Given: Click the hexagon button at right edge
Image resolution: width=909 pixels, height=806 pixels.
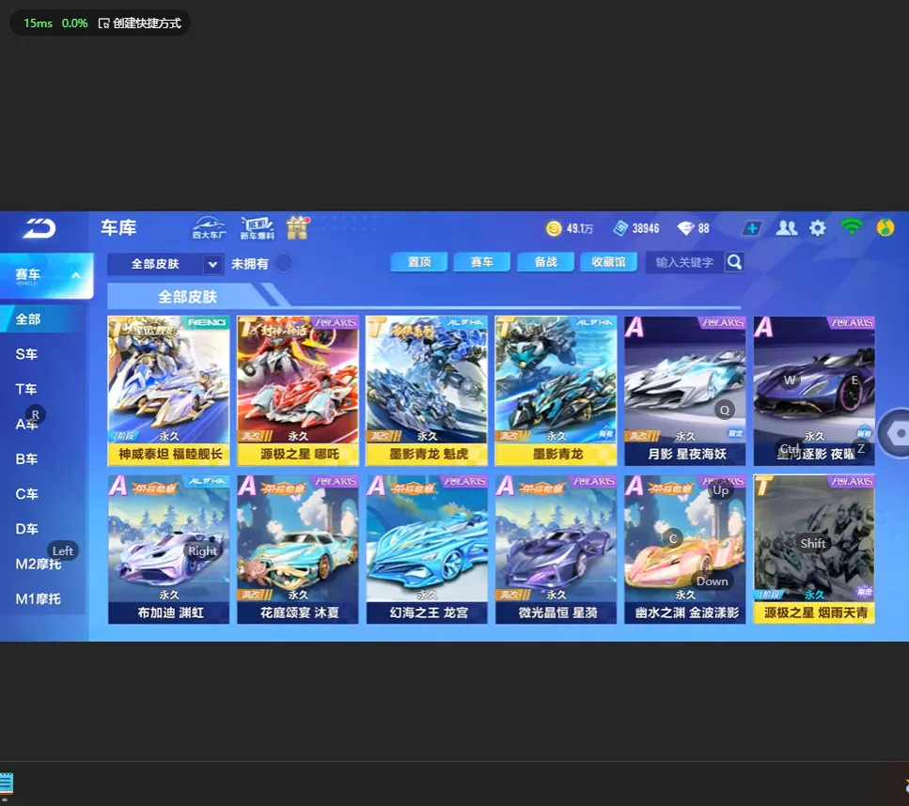Looking at the screenshot, I should [x=896, y=433].
